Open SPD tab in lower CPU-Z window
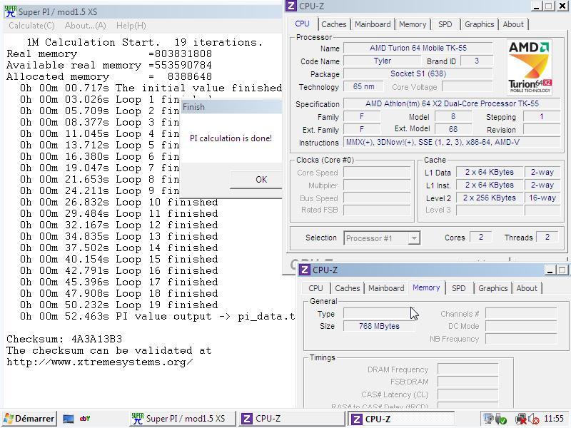The image size is (571, 428). [x=458, y=288]
